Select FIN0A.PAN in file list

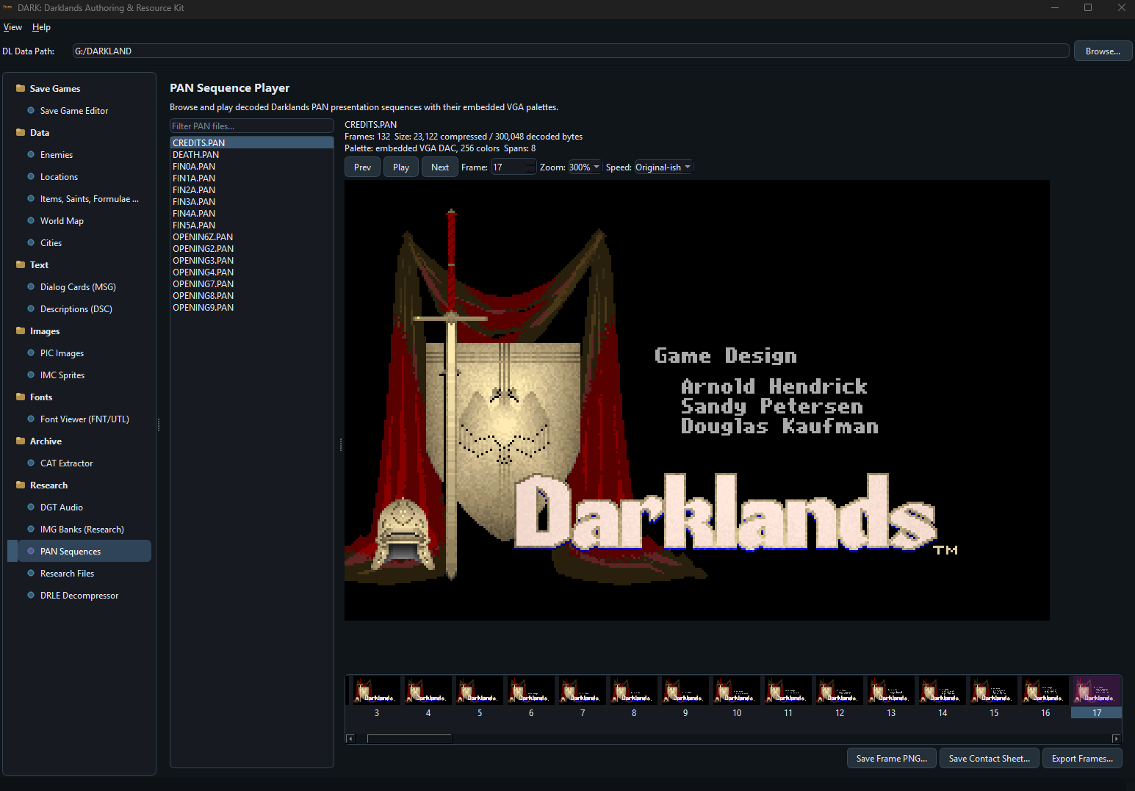[251, 166]
